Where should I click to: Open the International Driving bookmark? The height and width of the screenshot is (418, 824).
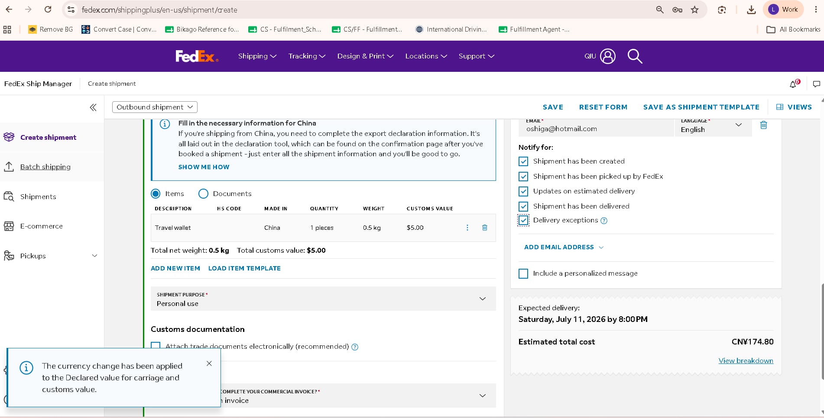[x=451, y=29]
